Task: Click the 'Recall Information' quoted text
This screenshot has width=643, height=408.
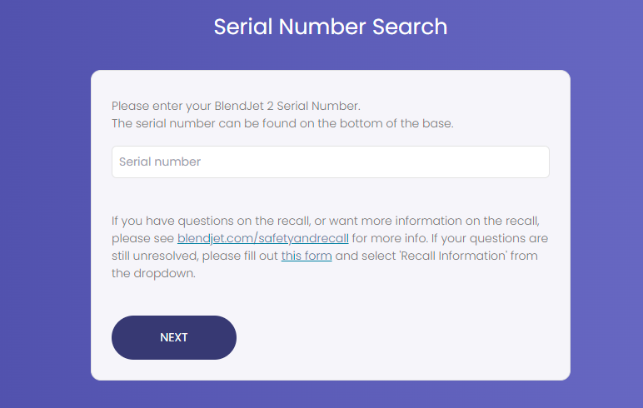Action: (449, 256)
